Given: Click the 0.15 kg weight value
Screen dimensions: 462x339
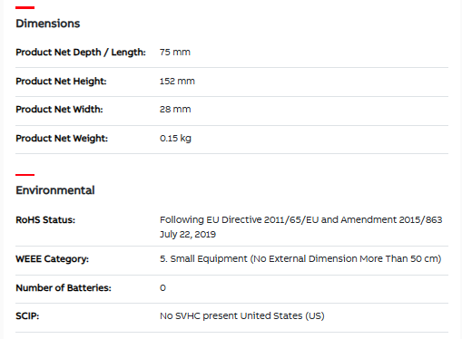Looking at the screenshot, I should 175,139.
